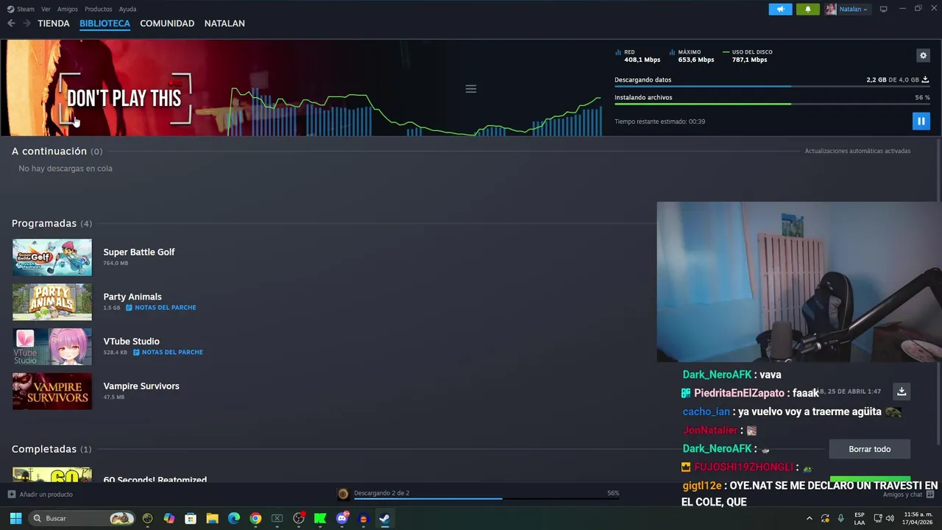This screenshot has height=530, width=942.
Task: Click the Steam taskbar icon
Action: click(384, 518)
